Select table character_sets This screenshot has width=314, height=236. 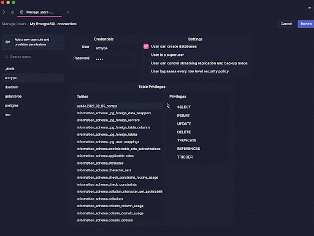tap(119, 170)
